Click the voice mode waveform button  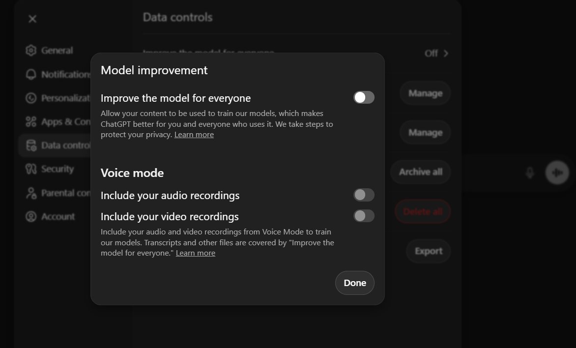[x=557, y=173]
